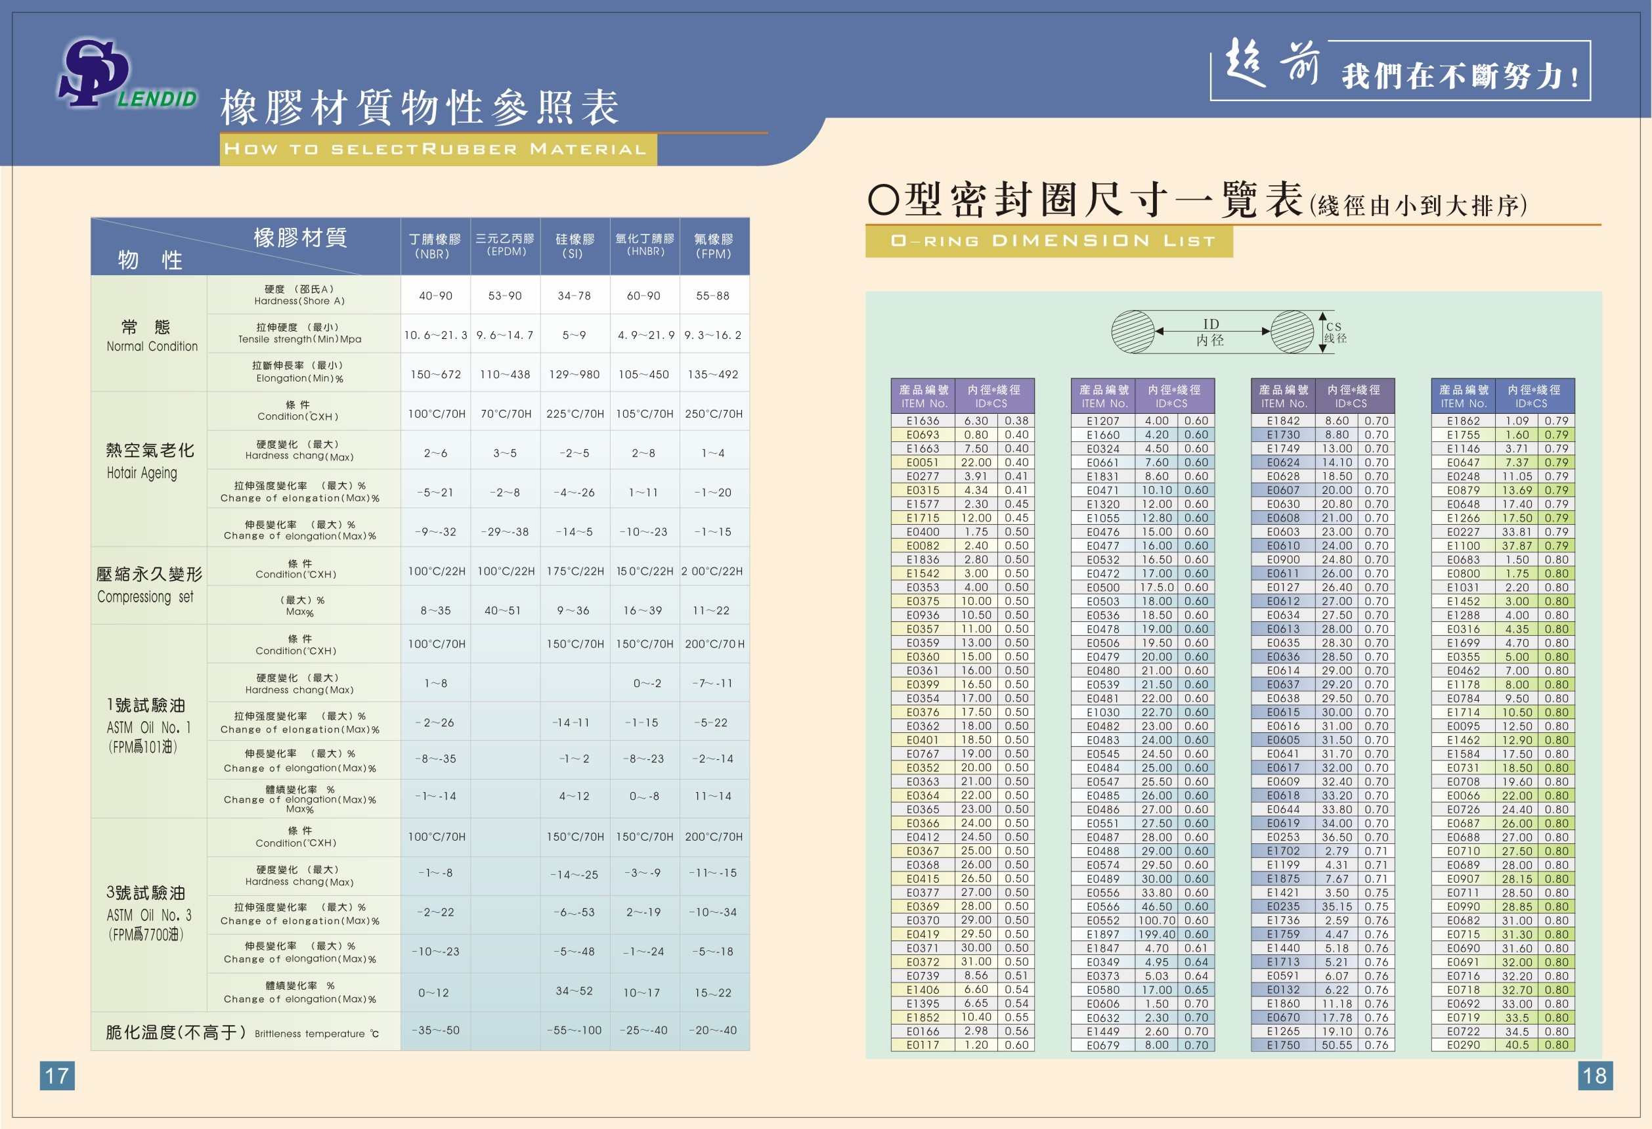Screen dimensions: 1652x1129
Task: Select brittleness value -35~-50
Action: coord(435,1030)
